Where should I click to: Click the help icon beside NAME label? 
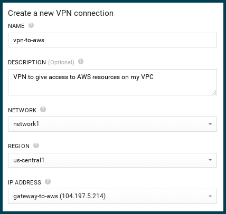[x=31, y=25]
